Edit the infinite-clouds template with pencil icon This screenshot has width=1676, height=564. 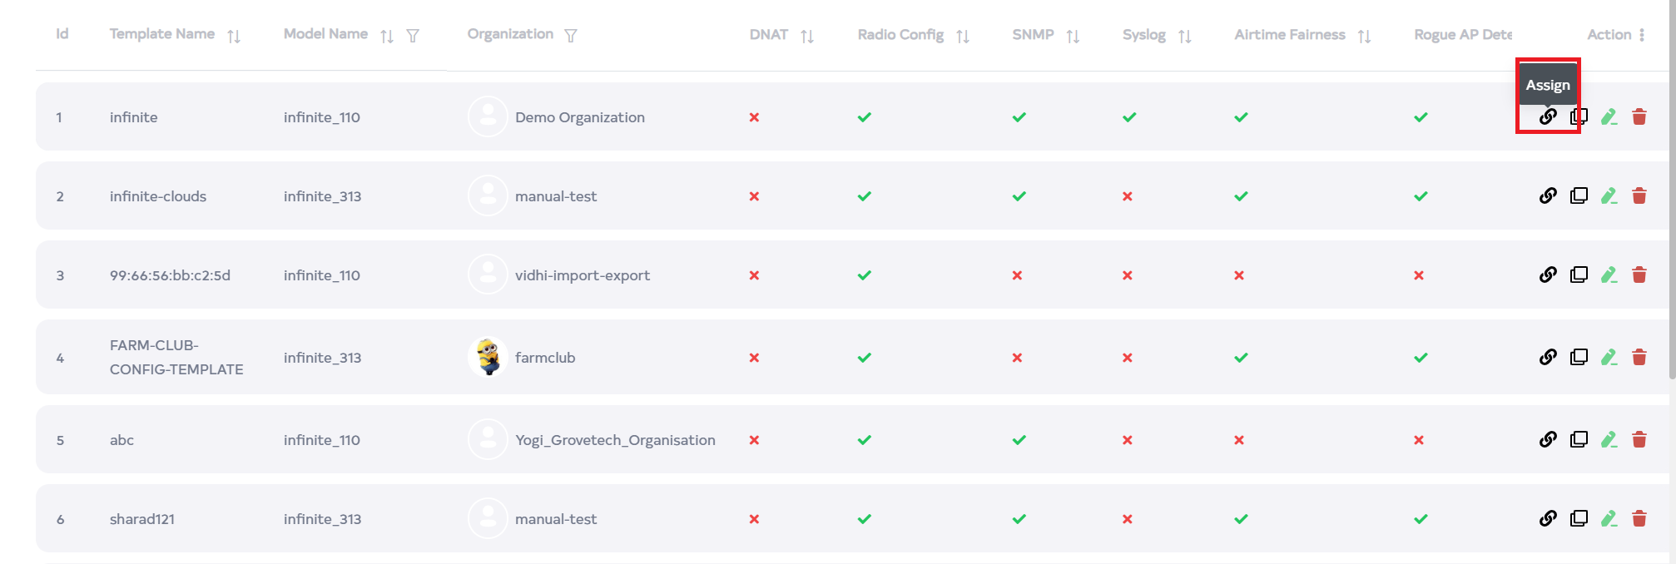coord(1609,196)
